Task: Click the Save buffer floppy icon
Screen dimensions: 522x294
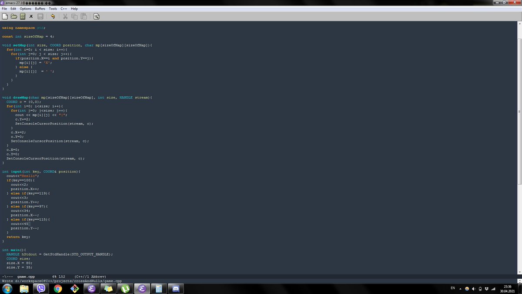Action: point(40,17)
